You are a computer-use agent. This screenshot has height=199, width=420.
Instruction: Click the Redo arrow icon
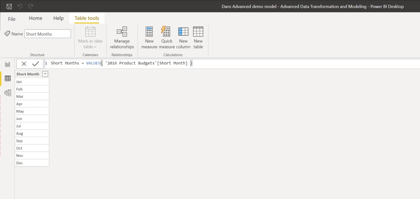point(30,6)
